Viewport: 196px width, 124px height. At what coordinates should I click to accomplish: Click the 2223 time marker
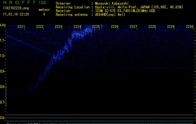tap(59, 27)
